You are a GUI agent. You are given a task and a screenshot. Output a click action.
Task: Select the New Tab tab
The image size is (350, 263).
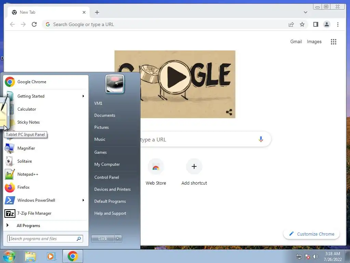tap(49, 12)
